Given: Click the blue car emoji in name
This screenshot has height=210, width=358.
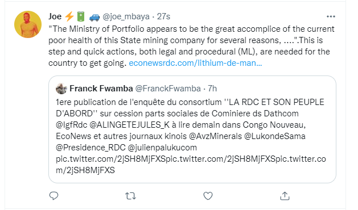Looking at the screenshot, I should click(94, 17).
